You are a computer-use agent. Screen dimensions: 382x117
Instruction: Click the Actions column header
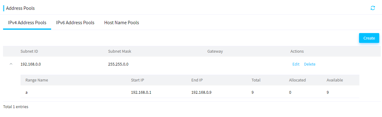(297, 51)
